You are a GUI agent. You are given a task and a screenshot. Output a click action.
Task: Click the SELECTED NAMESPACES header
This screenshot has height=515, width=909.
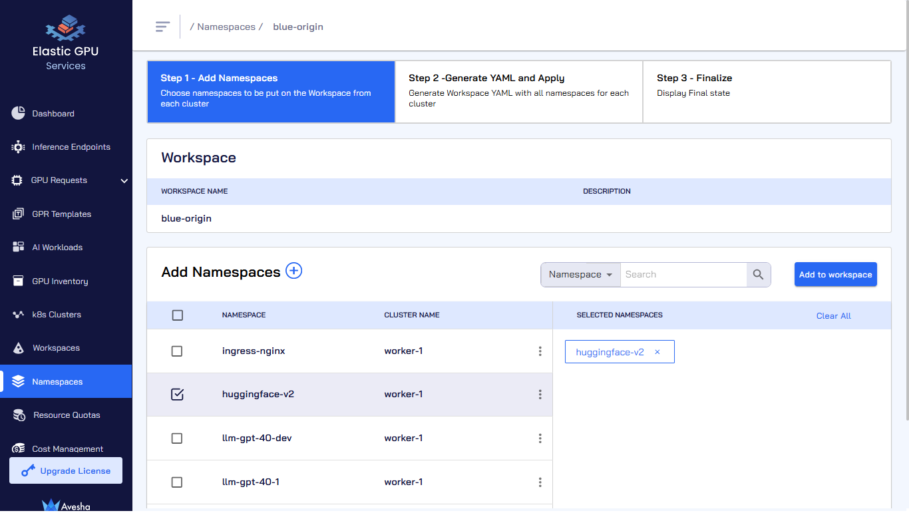(620, 315)
